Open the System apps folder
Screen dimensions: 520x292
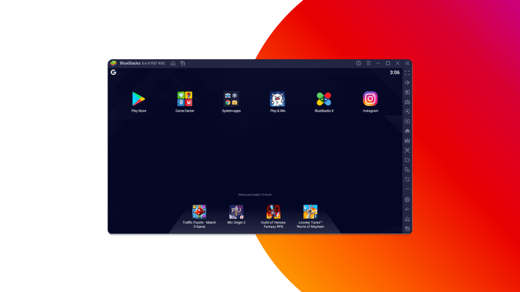point(231,99)
